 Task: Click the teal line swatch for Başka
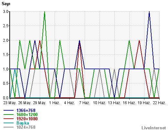[x=8, y=123]
